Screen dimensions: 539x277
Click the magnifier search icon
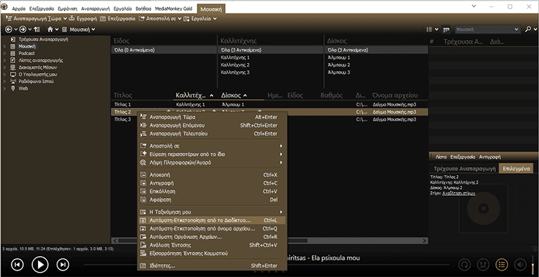click(x=528, y=29)
